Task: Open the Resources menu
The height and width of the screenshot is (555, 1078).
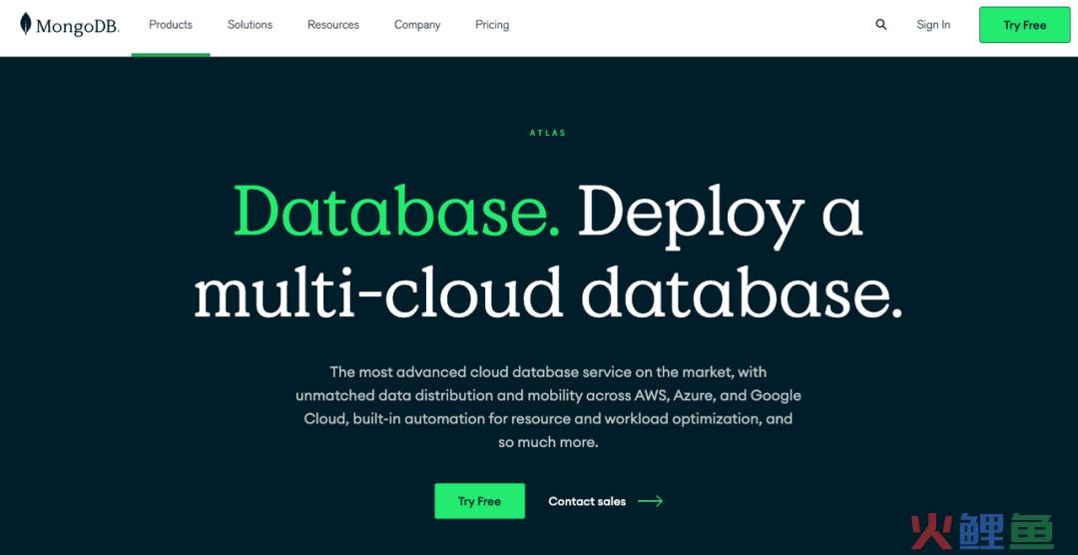Action: pos(333,25)
